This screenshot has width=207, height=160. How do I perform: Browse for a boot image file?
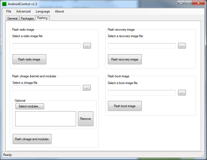pyautogui.click(x=182, y=93)
